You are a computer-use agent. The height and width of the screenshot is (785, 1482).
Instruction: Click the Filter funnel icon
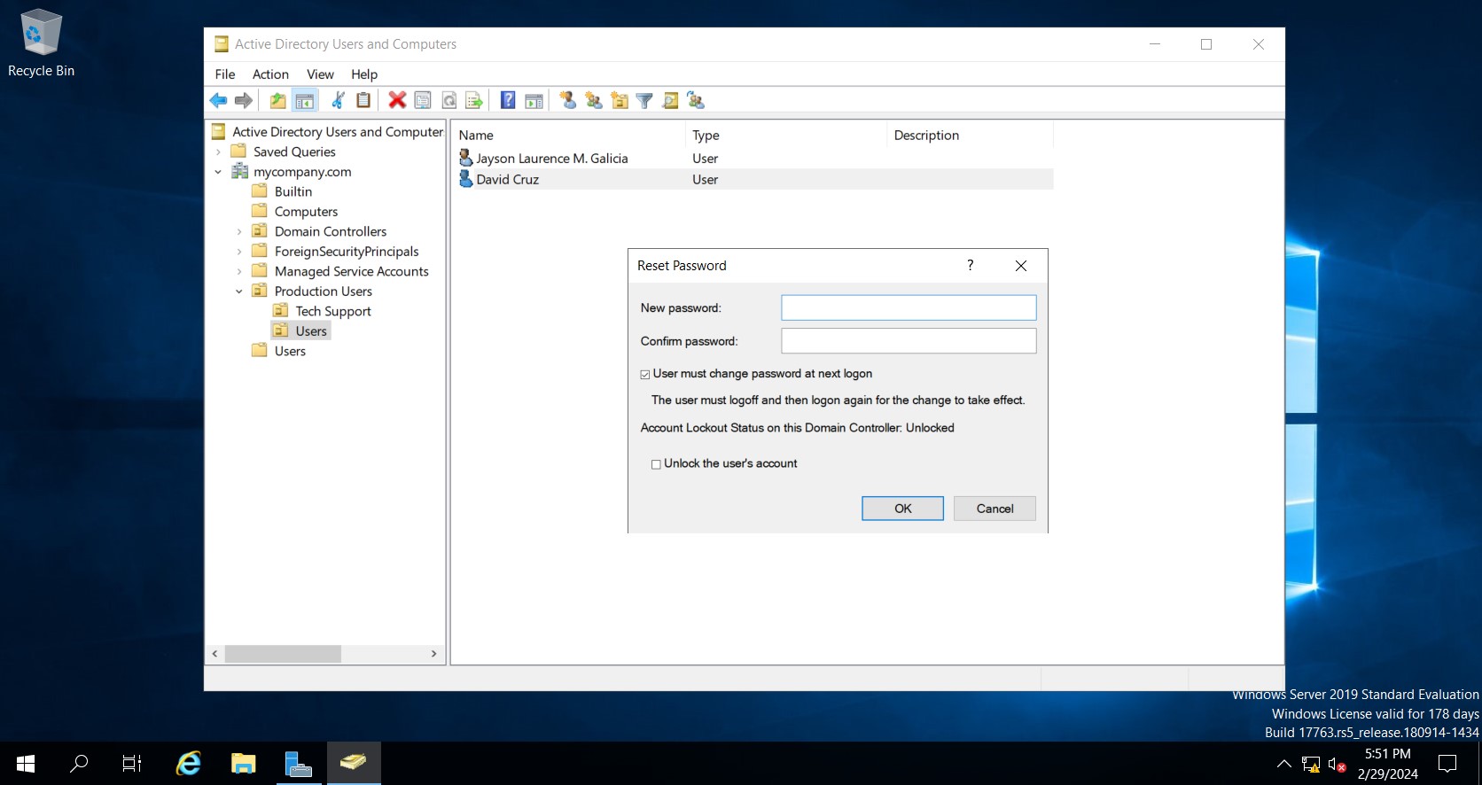(644, 101)
